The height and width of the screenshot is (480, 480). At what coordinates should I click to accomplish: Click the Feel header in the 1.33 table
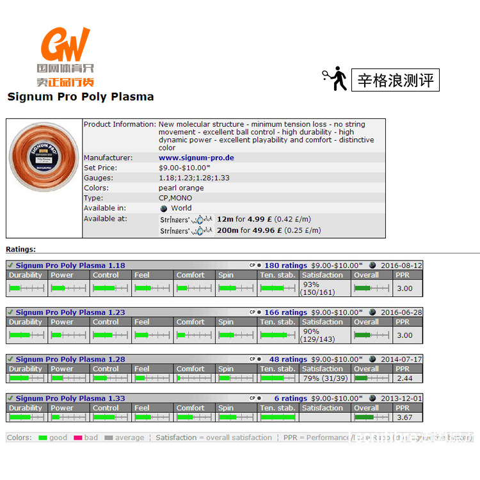coord(152,408)
